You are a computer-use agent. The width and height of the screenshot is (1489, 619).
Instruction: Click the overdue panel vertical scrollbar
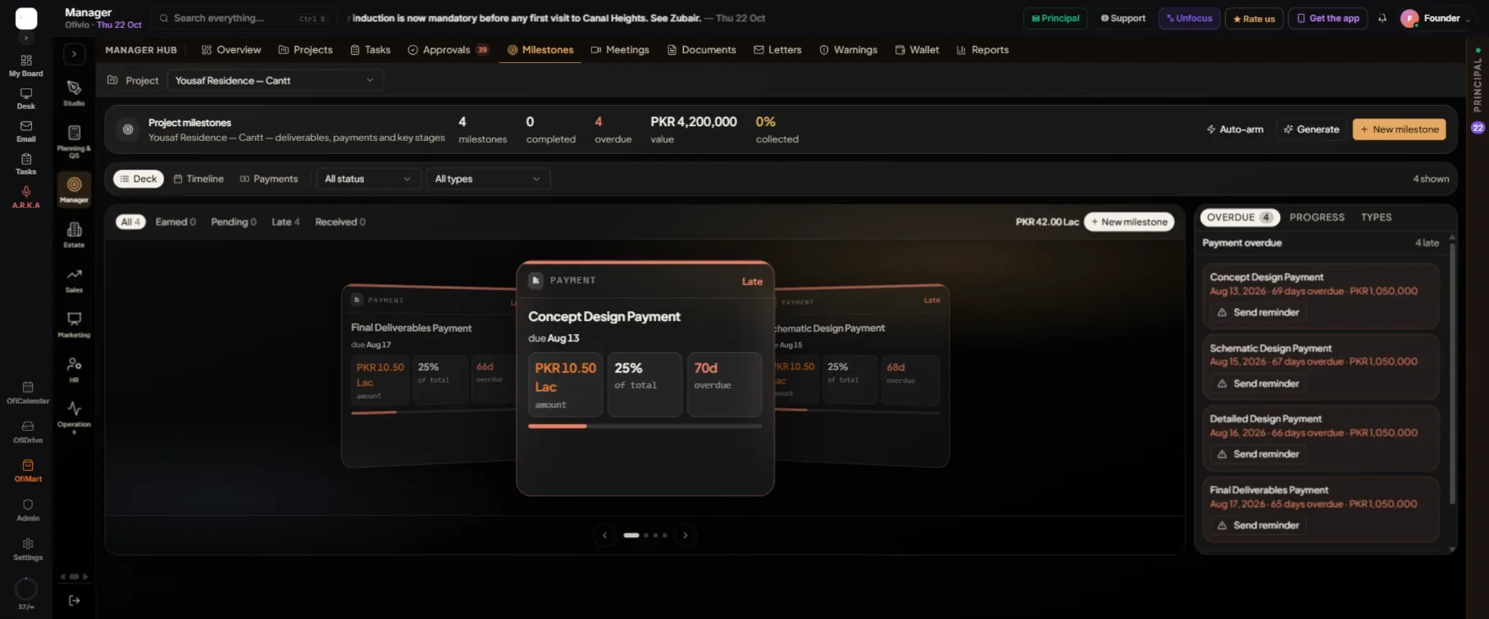tap(1452, 373)
